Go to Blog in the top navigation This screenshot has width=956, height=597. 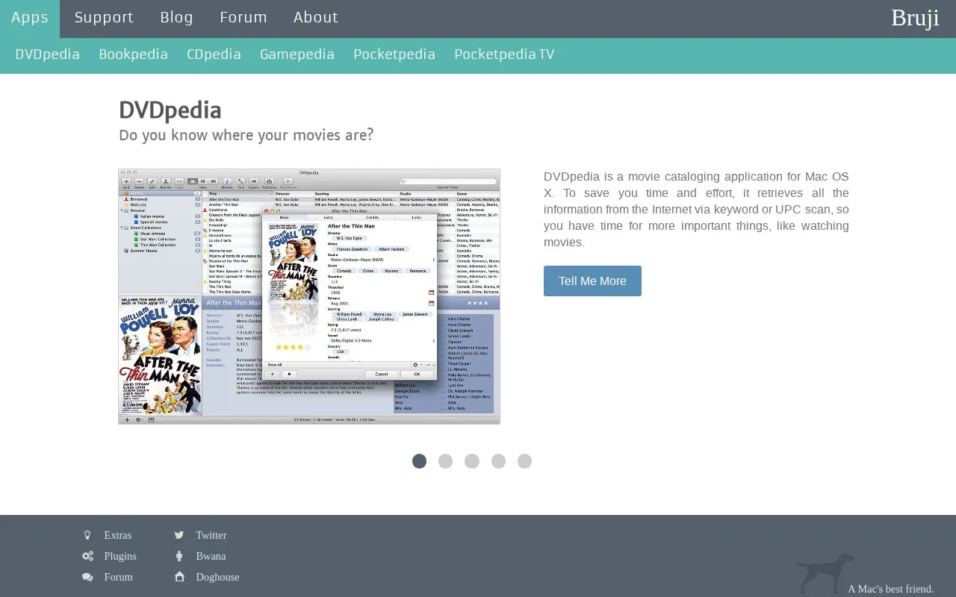coord(177,18)
